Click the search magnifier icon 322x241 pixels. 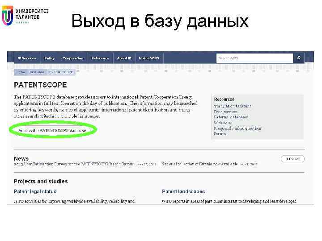[x=299, y=58]
